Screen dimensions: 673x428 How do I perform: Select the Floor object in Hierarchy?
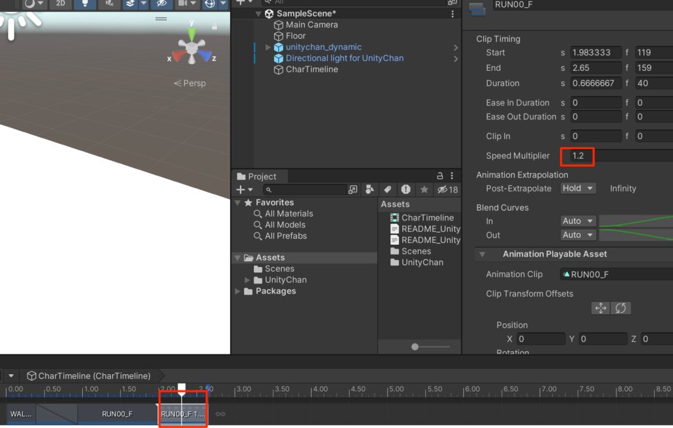[296, 36]
